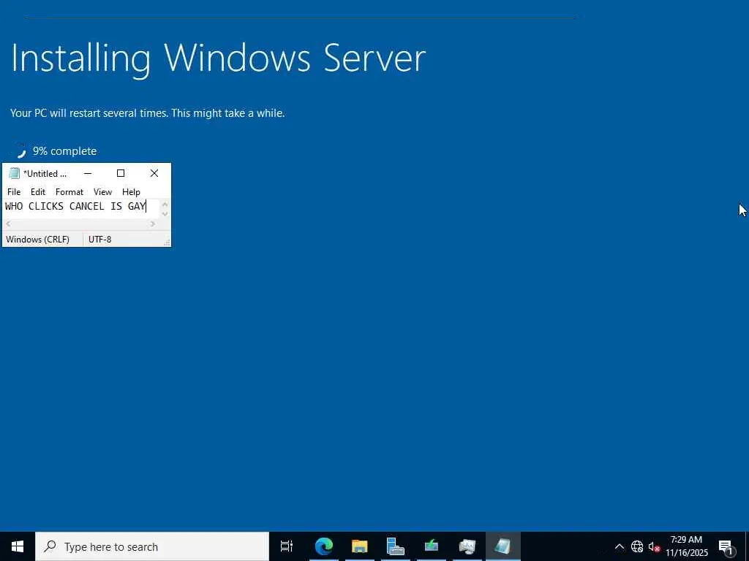Screen dimensions: 749x561
Task: Close the Untitled Notepad window
Action: click(x=154, y=173)
